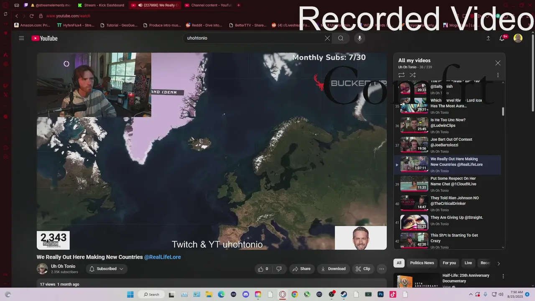Open the @RealLifeLore link in title
The image size is (535, 301).
(163, 257)
